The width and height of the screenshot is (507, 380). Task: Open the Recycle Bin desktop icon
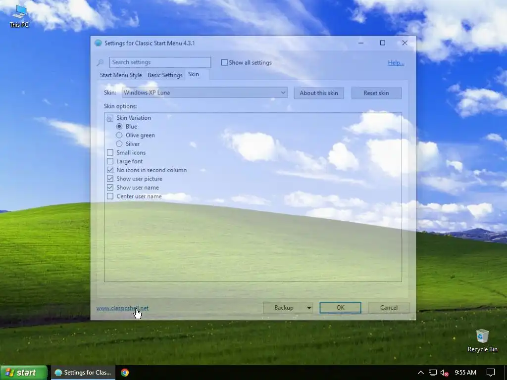point(482,340)
